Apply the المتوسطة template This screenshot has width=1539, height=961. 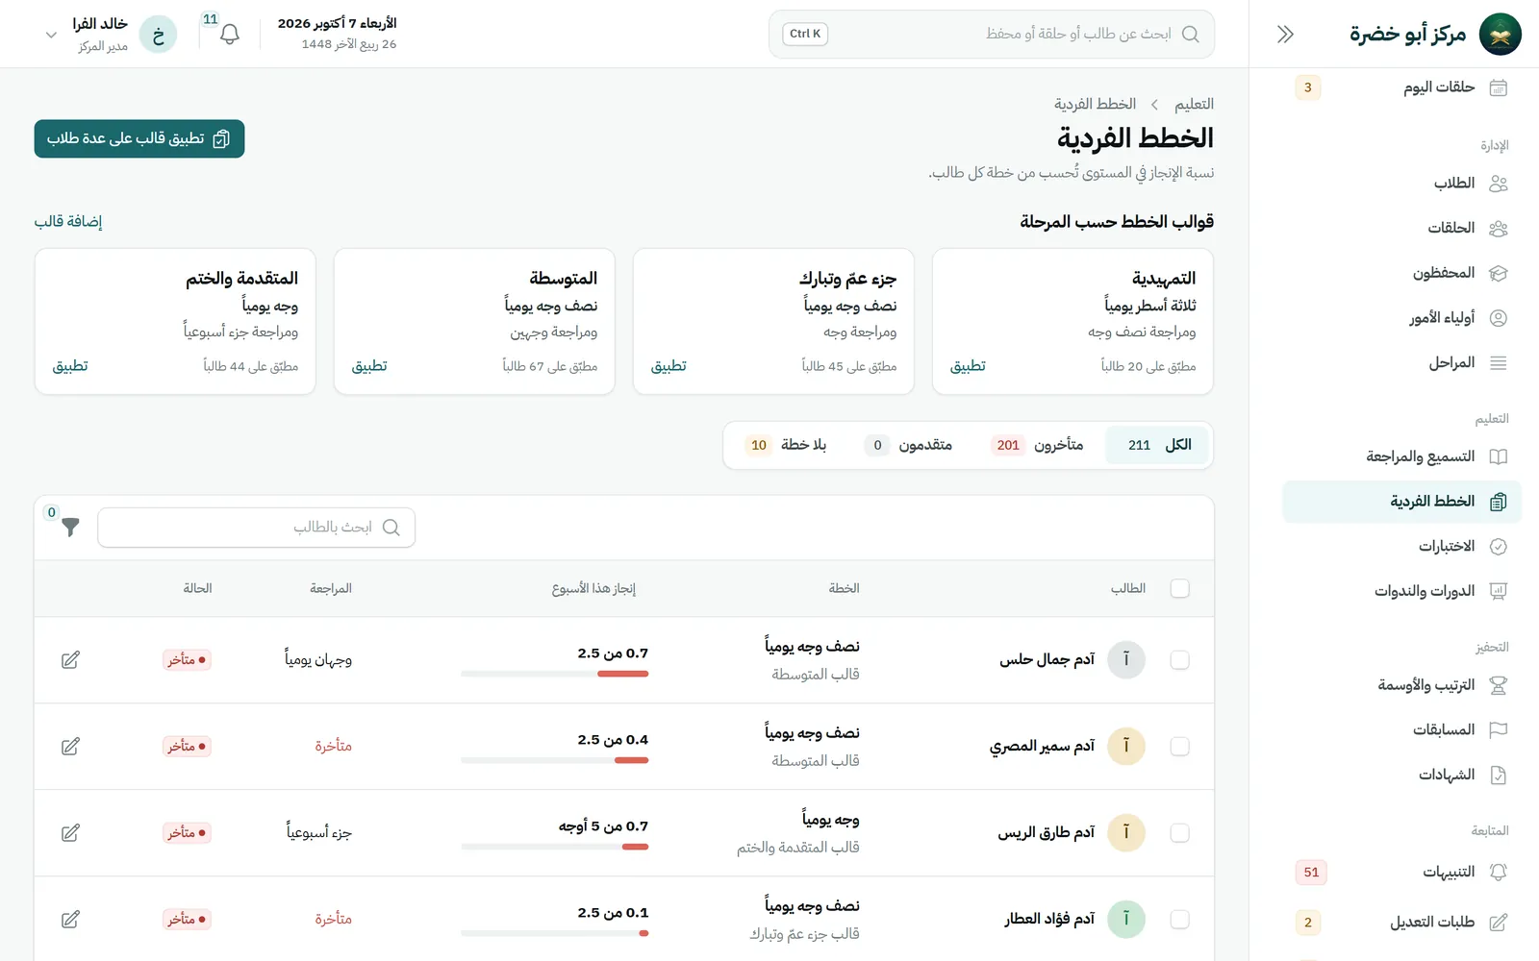click(369, 366)
